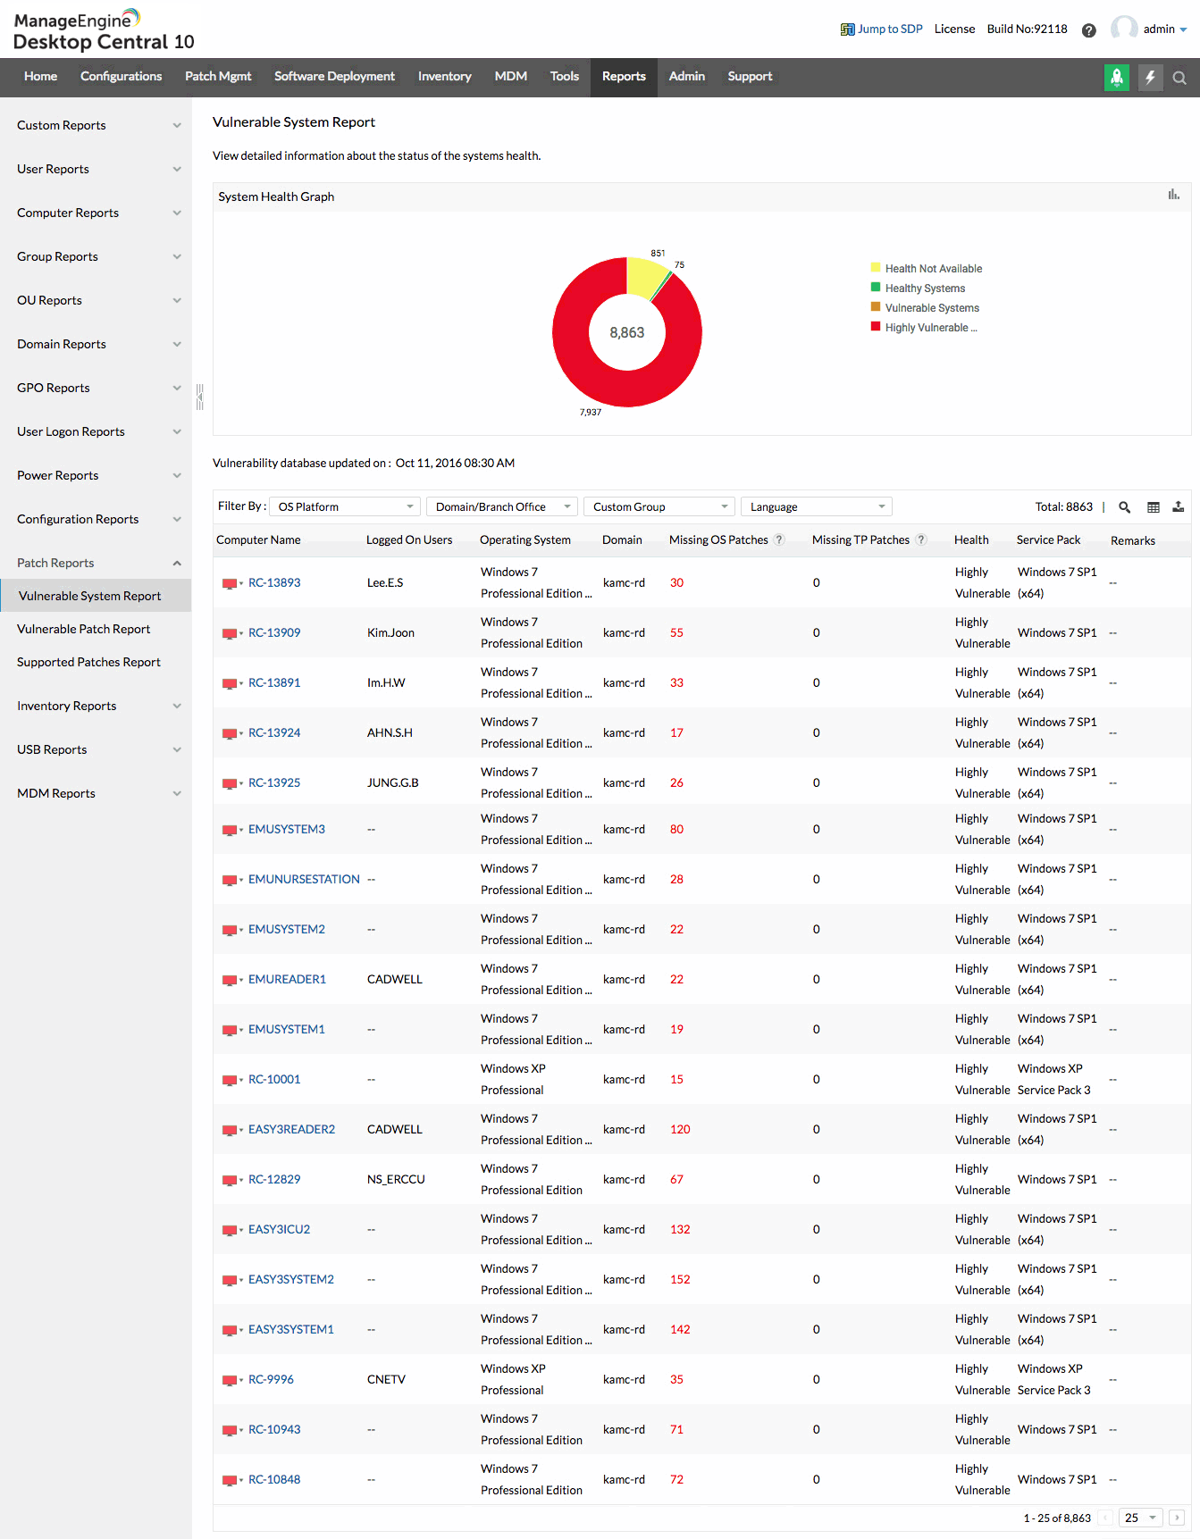Click the help question mark icon
The width and height of the screenshot is (1200, 1539).
click(x=1088, y=30)
